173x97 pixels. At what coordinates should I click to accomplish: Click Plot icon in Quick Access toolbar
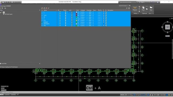coord(12,2)
